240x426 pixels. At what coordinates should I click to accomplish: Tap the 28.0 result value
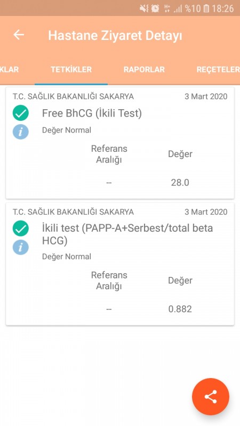[180, 183]
